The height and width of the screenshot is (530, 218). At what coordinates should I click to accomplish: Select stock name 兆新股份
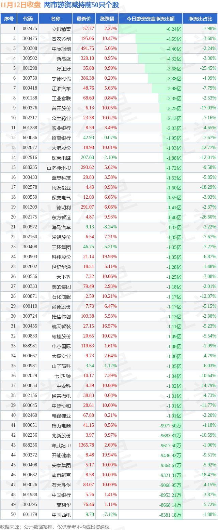point(61,435)
